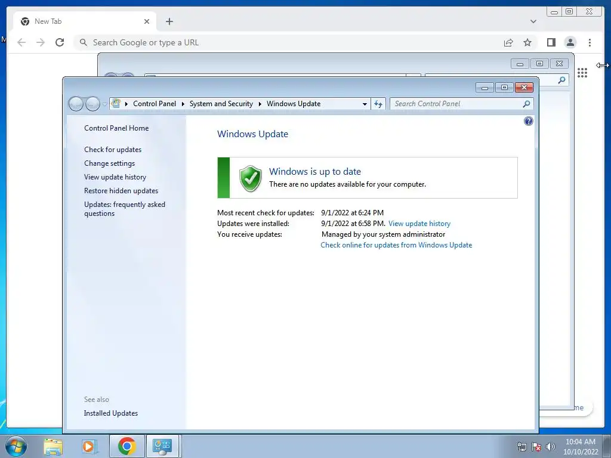This screenshot has width=611, height=458.
Task: Click Chrome back arrow
Action: pos(21,42)
